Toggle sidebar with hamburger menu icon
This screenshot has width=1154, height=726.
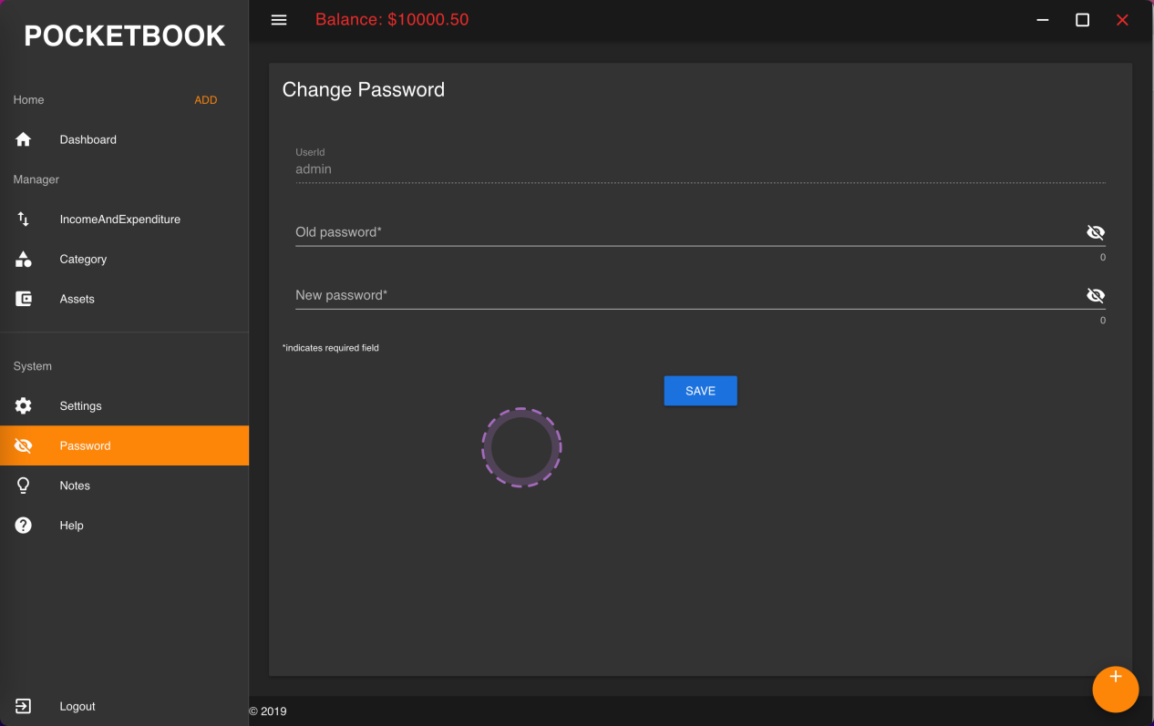(279, 20)
